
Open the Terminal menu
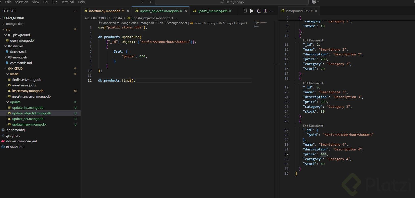[67, 2]
